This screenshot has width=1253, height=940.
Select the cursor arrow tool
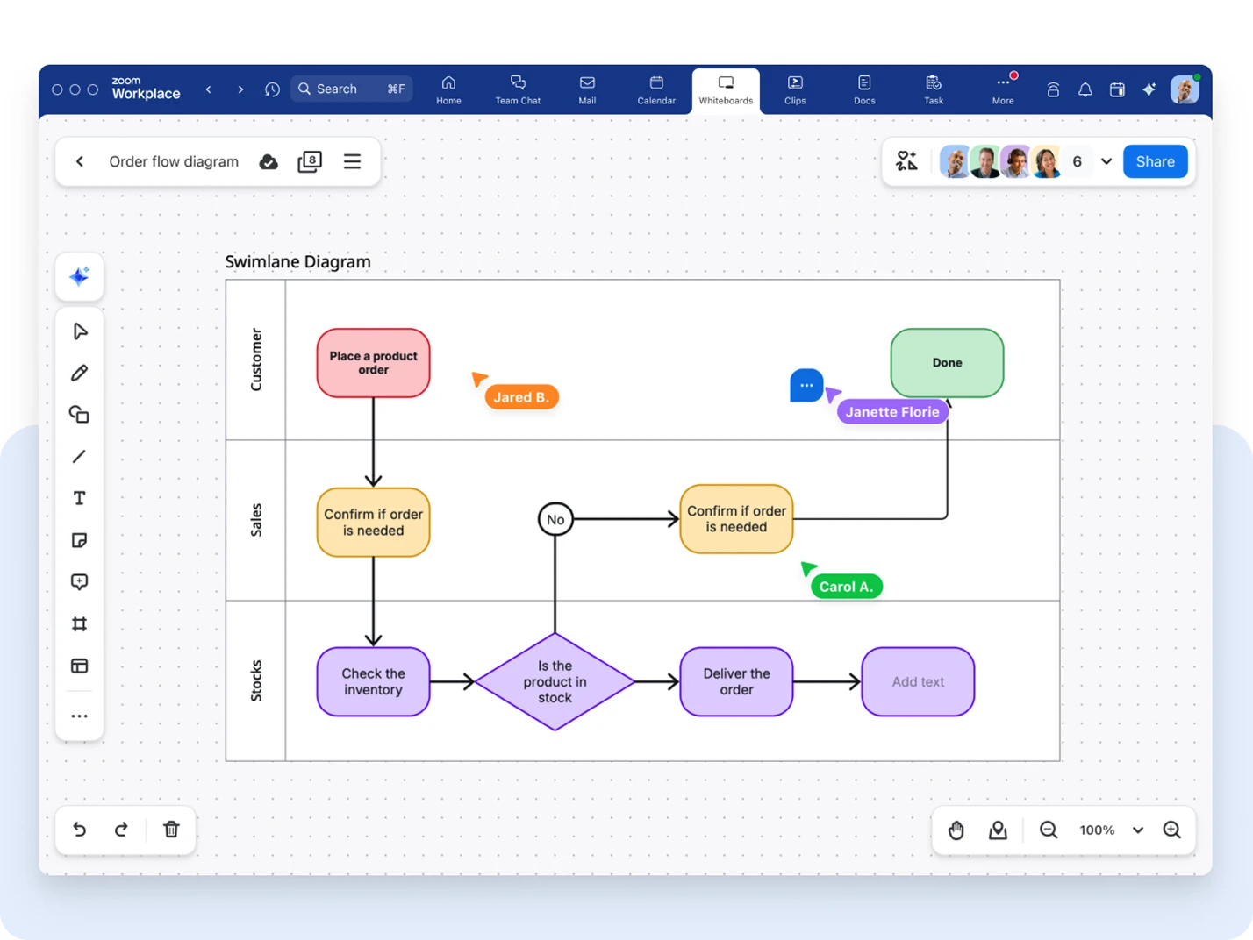coord(79,331)
